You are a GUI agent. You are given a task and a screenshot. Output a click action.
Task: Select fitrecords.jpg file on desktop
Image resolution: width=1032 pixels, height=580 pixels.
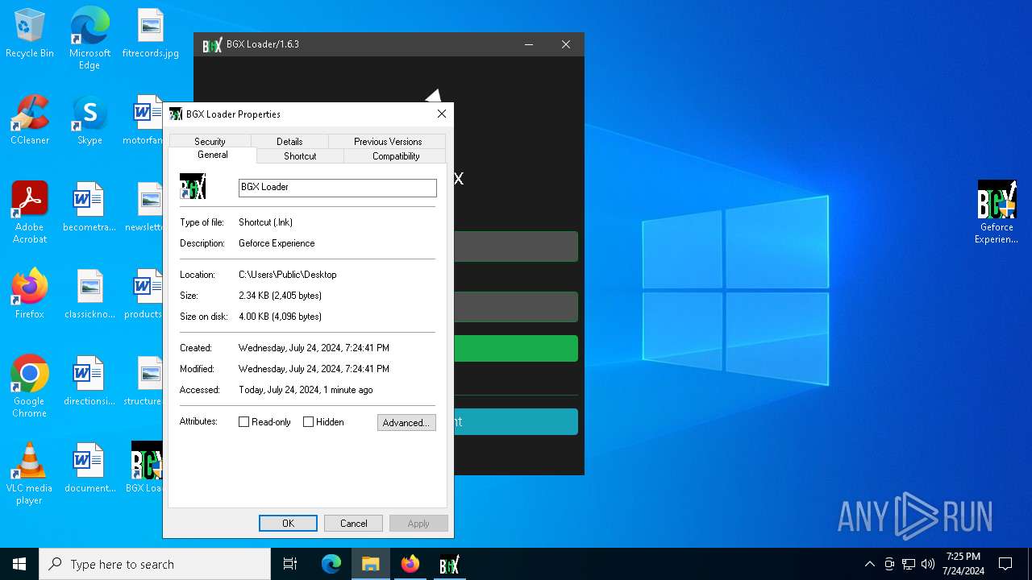(150, 33)
